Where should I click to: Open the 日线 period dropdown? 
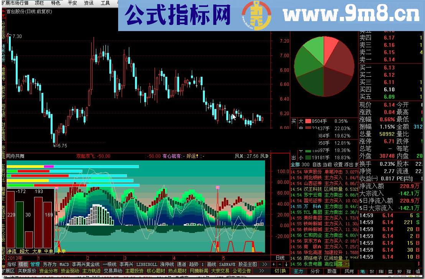pos(280,258)
